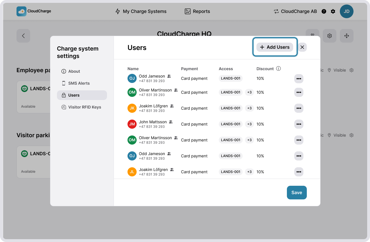
Task: Click the JK avatar icon
Action: 132,108
